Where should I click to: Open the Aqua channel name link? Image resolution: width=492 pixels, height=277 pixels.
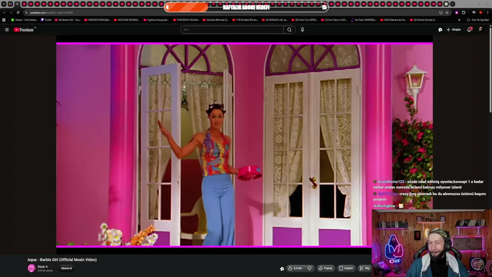(x=41, y=267)
